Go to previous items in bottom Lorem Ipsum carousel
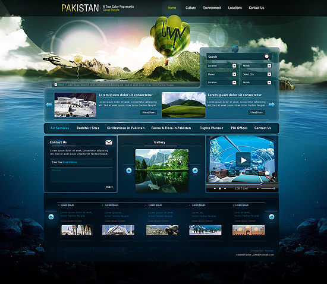This screenshot has width=327, height=284. click(51, 217)
